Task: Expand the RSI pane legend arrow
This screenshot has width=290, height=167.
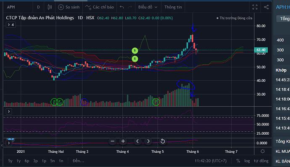Action: [9, 111]
